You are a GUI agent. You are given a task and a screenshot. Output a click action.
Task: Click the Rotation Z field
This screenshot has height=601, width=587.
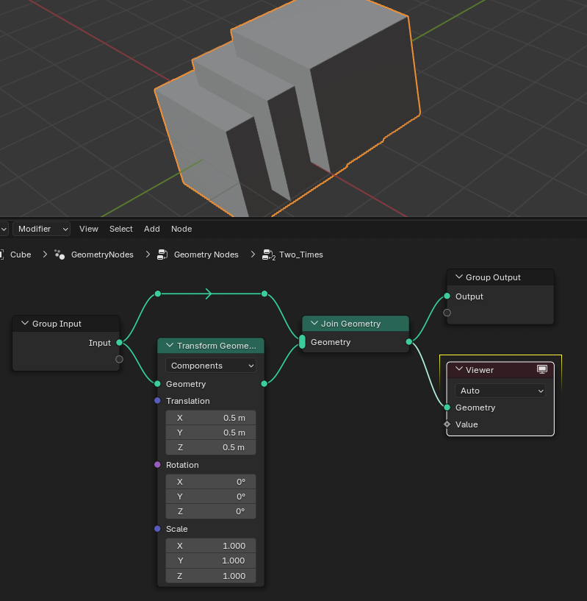tap(211, 511)
